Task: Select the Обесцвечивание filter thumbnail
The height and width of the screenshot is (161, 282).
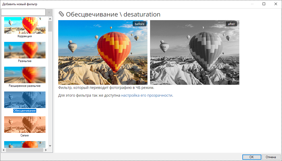Action: [x=25, y=100]
